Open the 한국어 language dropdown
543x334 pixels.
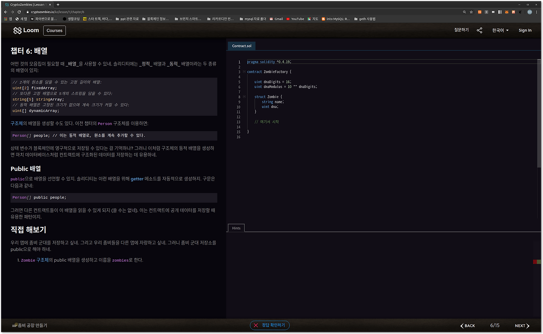[x=501, y=30]
